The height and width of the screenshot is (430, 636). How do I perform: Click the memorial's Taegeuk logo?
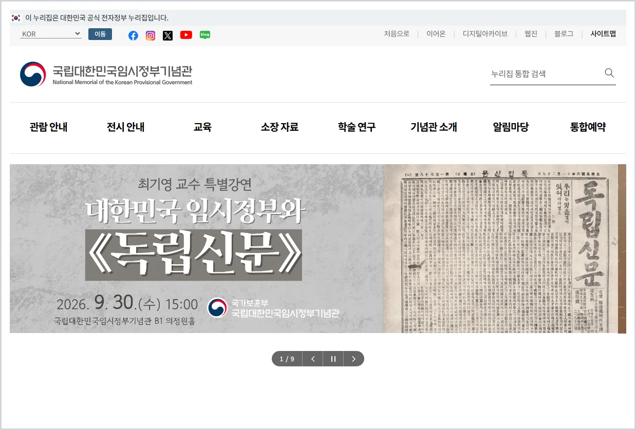33,74
